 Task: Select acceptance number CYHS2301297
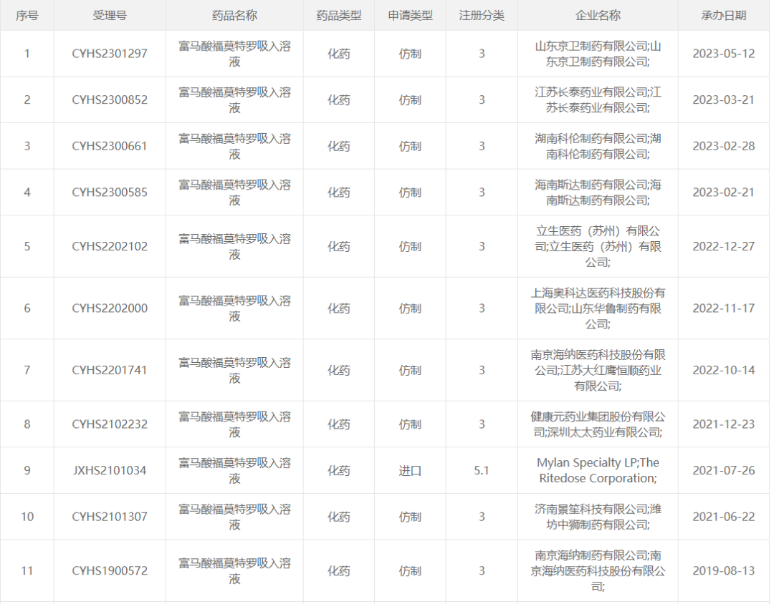tap(110, 54)
